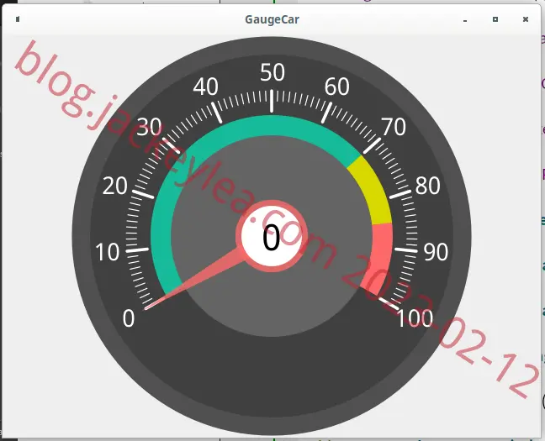Click the scale label 10
The height and width of the screenshot is (441, 545).
pyautogui.click(x=107, y=252)
